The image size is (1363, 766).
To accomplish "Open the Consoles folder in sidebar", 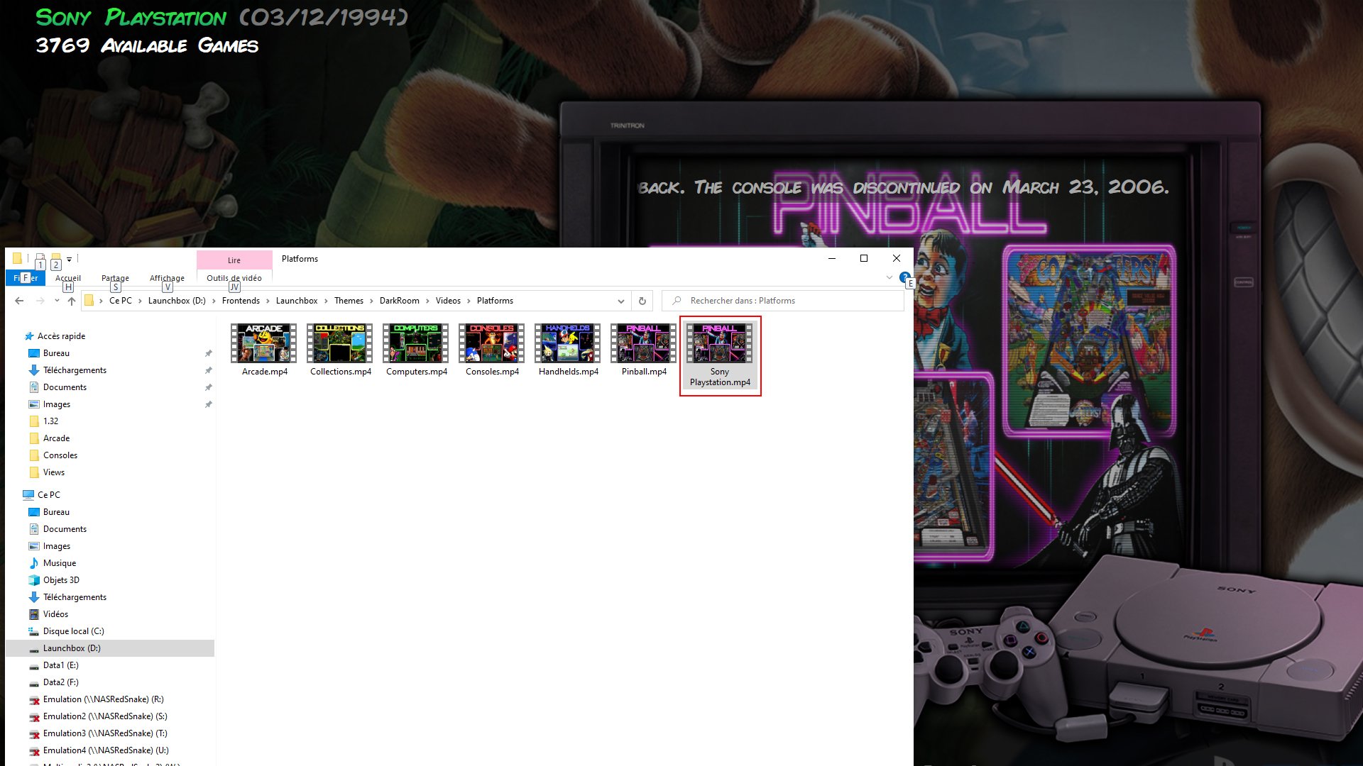I will tap(60, 455).
